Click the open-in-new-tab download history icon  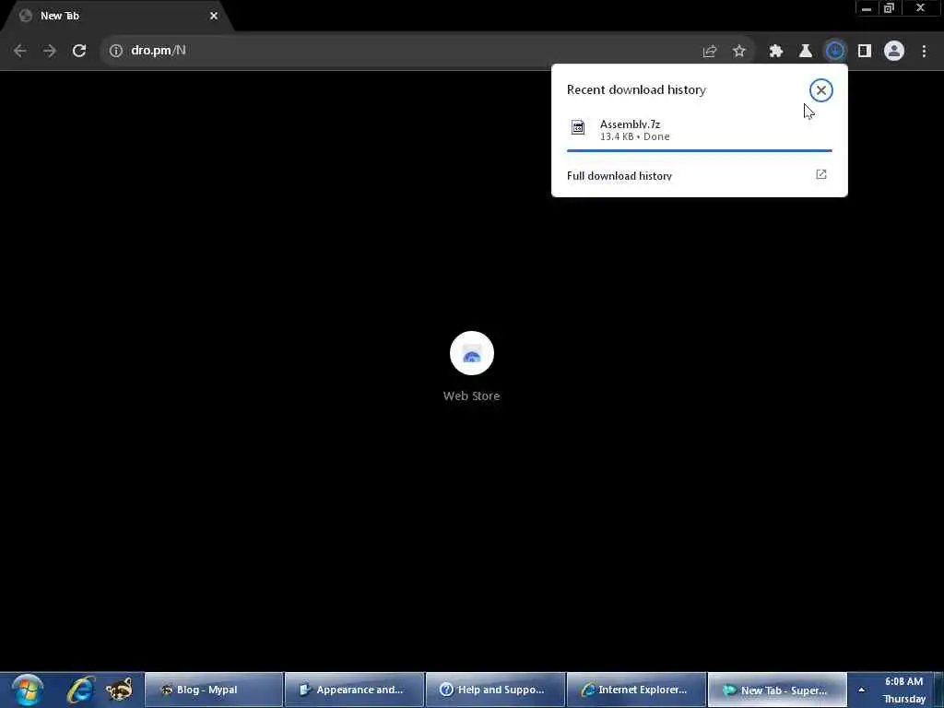(x=821, y=174)
